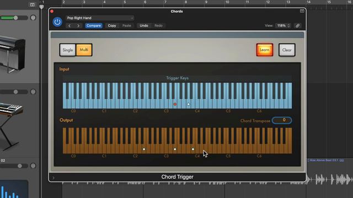This screenshot has width=353, height=198.
Task: Toggle the Learn button
Action: pyautogui.click(x=265, y=50)
